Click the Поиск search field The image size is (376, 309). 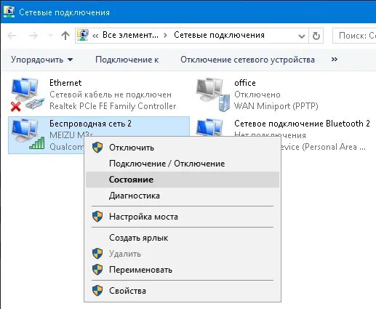tap(354, 36)
